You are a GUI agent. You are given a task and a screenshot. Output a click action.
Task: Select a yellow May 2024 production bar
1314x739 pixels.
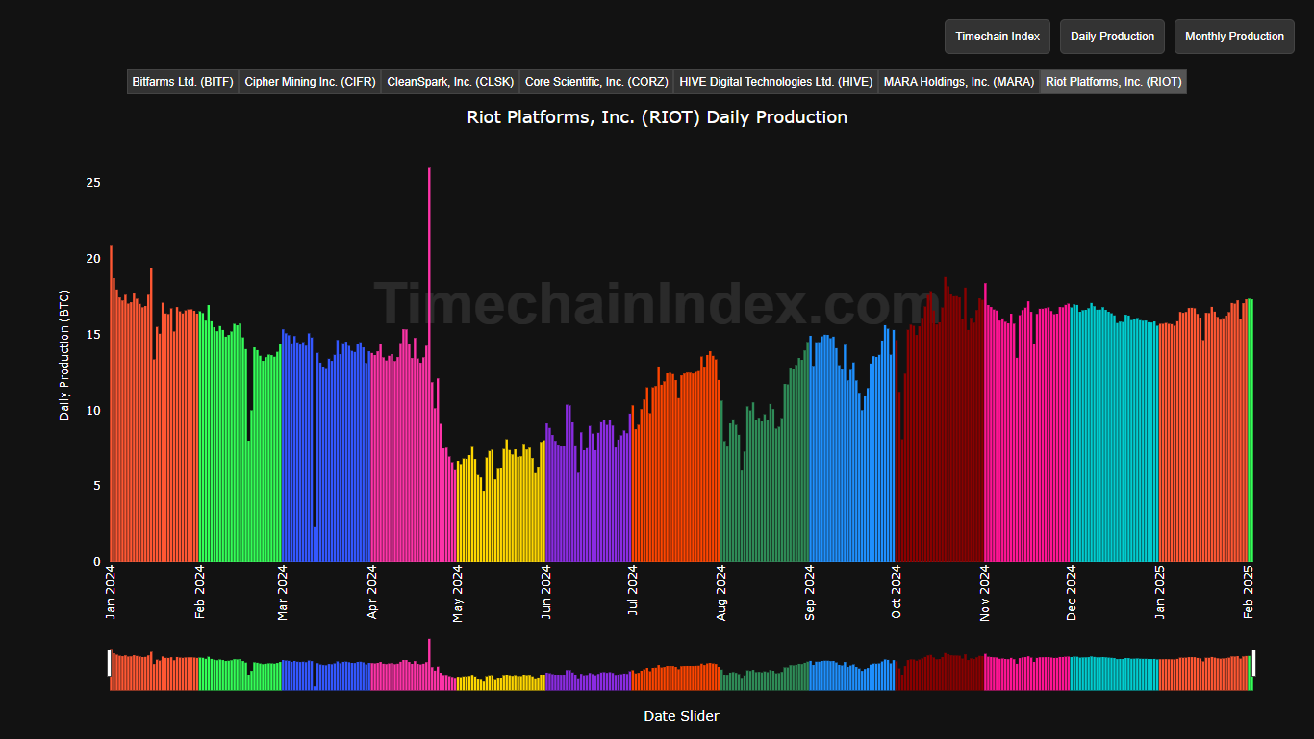click(500, 500)
